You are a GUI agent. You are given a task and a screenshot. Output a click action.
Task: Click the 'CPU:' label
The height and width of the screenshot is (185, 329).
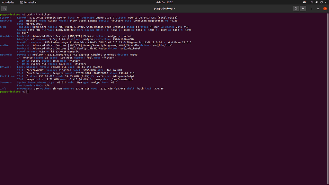coord(3,27)
